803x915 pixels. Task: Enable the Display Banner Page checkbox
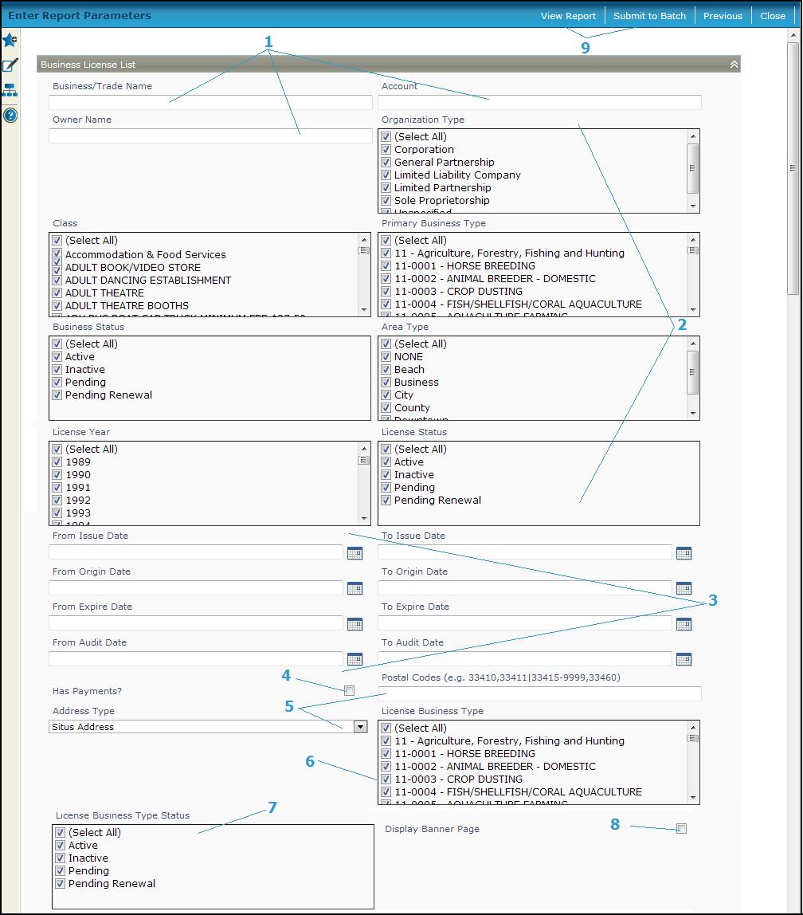[681, 829]
